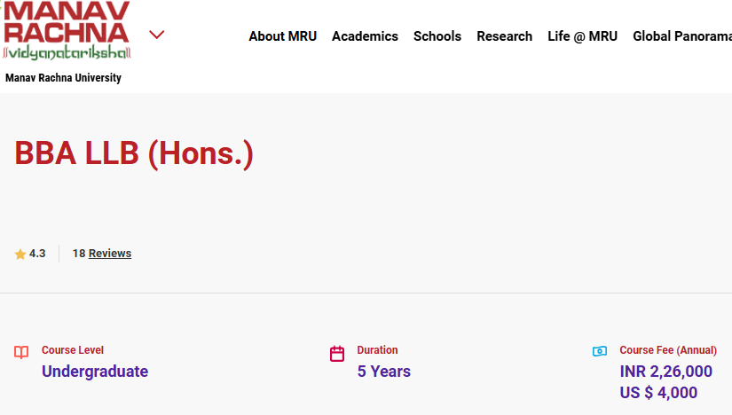Click the 4.3 rating score
Image resolution: width=732 pixels, height=415 pixels.
coord(37,254)
